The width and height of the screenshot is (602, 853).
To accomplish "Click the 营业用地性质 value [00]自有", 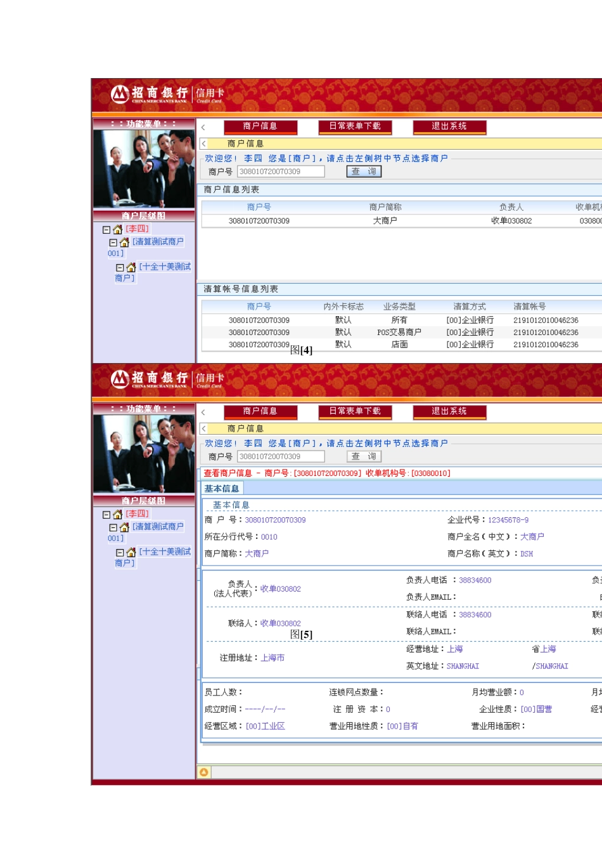I will (402, 727).
